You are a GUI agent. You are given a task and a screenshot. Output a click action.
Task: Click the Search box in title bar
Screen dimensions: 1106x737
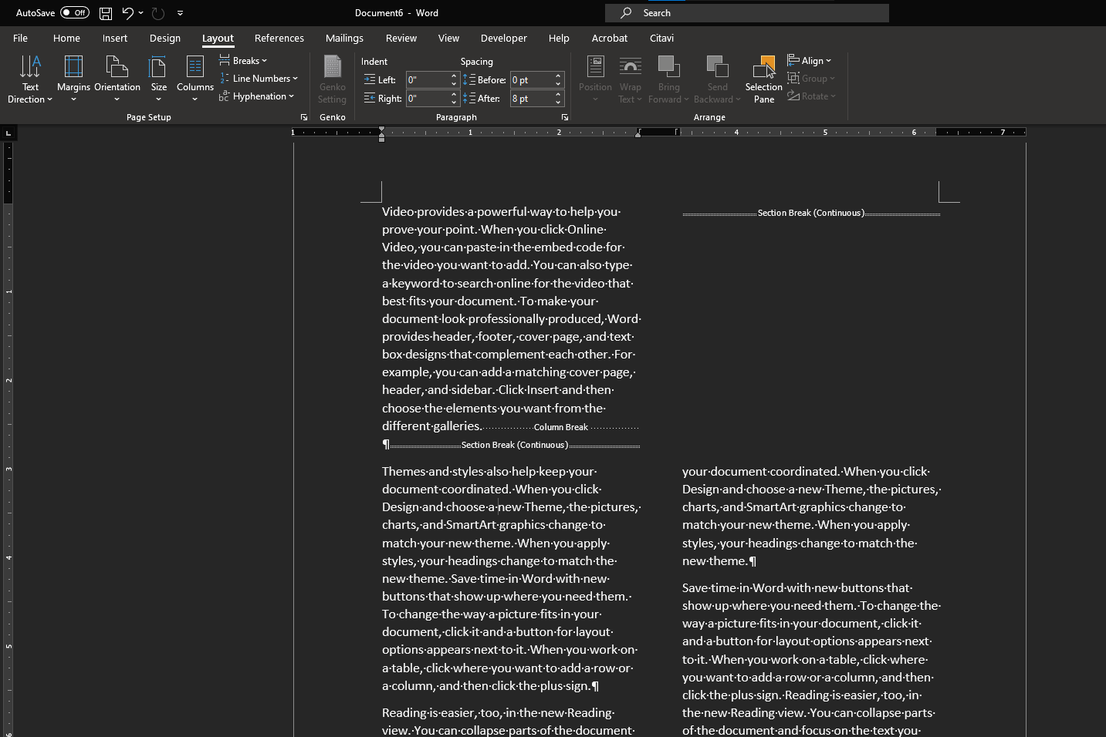[746, 13]
